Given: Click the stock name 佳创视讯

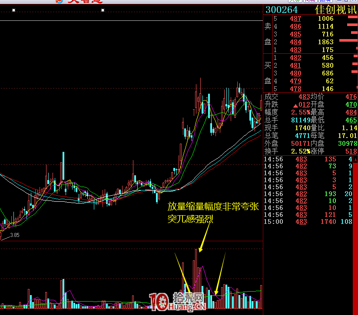Looking at the screenshot, I should pos(335,10).
